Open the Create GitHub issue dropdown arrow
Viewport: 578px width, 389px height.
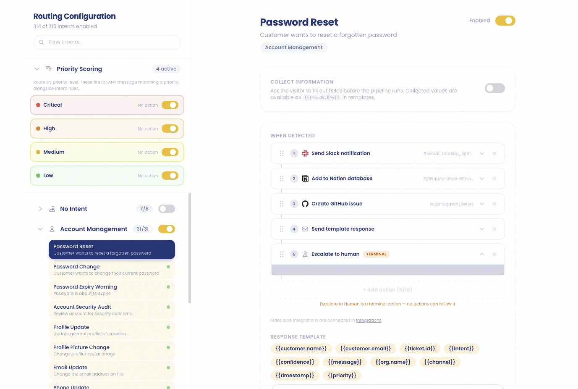coord(481,203)
